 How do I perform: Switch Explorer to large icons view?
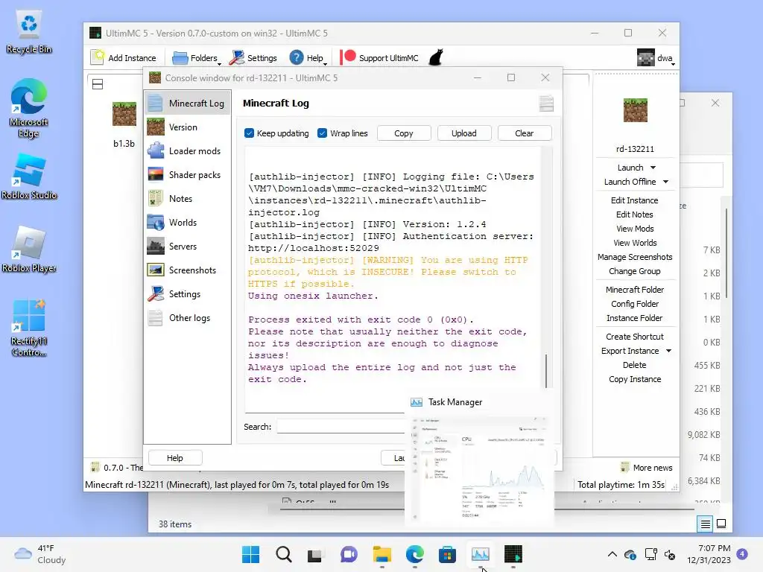point(721,524)
